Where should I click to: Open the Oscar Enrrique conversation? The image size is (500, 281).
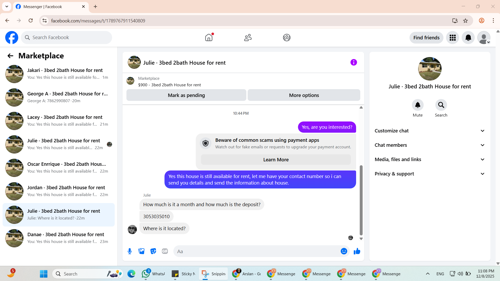[59, 168]
